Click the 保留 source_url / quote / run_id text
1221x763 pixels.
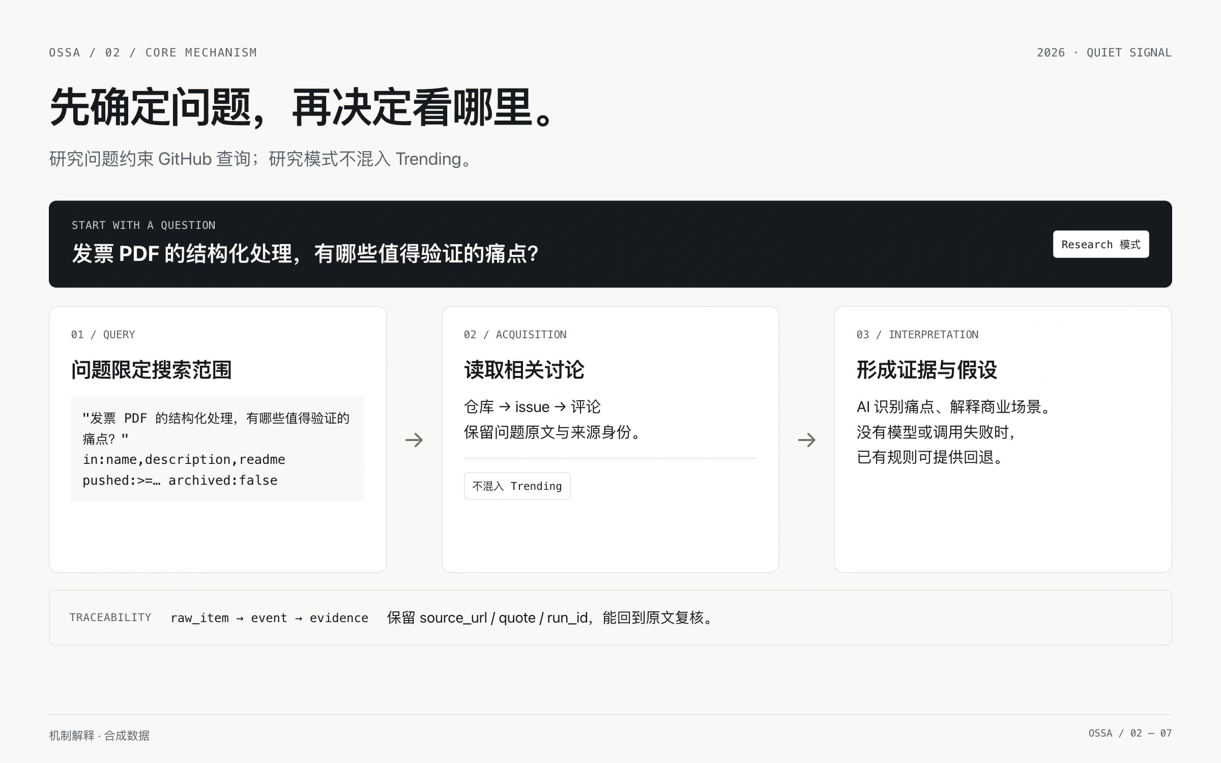coord(488,618)
